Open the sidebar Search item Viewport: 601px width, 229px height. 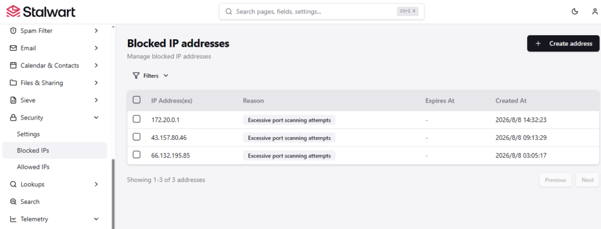pyautogui.click(x=55, y=201)
